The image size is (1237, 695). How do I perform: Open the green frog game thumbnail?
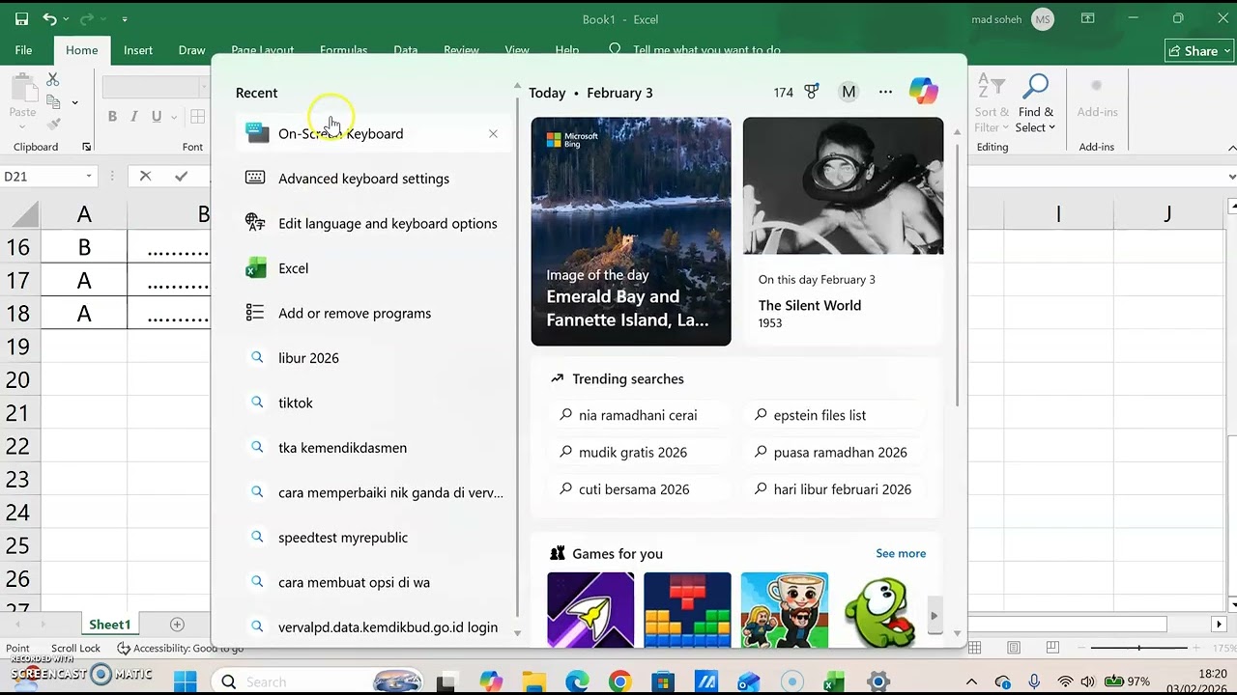(880, 610)
